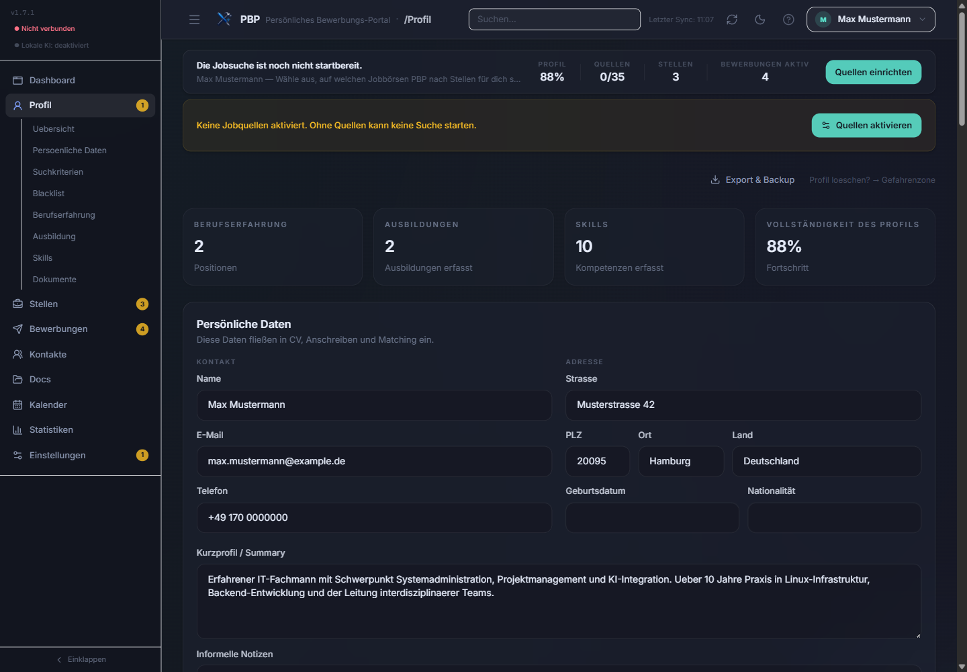Open Kalender in the sidebar
Image resolution: width=967 pixels, height=672 pixels.
[81, 405]
